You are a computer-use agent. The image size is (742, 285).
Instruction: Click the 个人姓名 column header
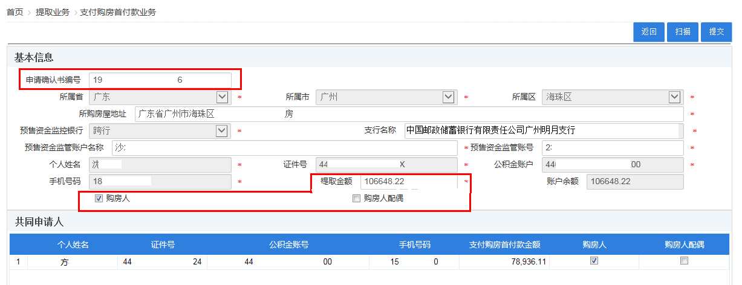[73, 245]
